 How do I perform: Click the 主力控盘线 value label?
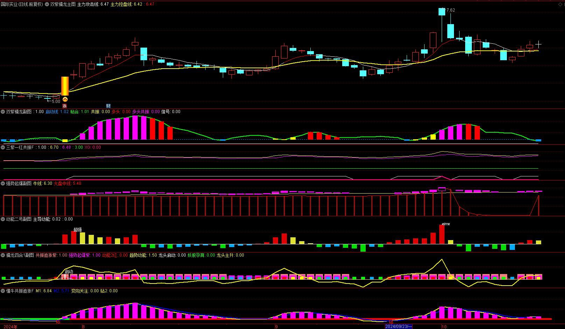click(126, 4)
